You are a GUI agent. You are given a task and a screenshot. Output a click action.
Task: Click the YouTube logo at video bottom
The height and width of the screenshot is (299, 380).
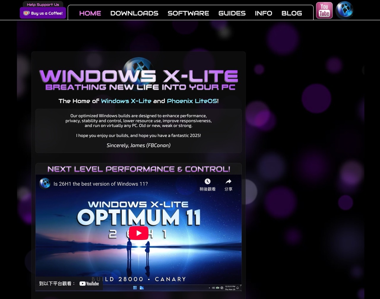[x=89, y=284]
